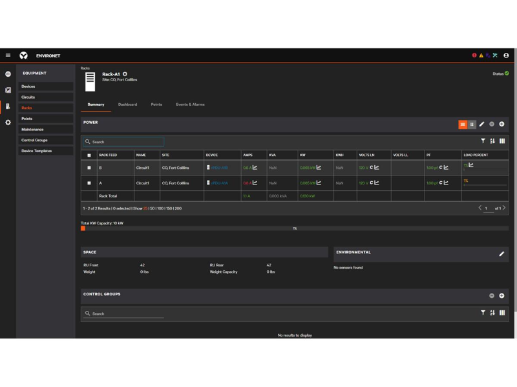Open the red critical alarms indicator
517x387 pixels.
474,55
